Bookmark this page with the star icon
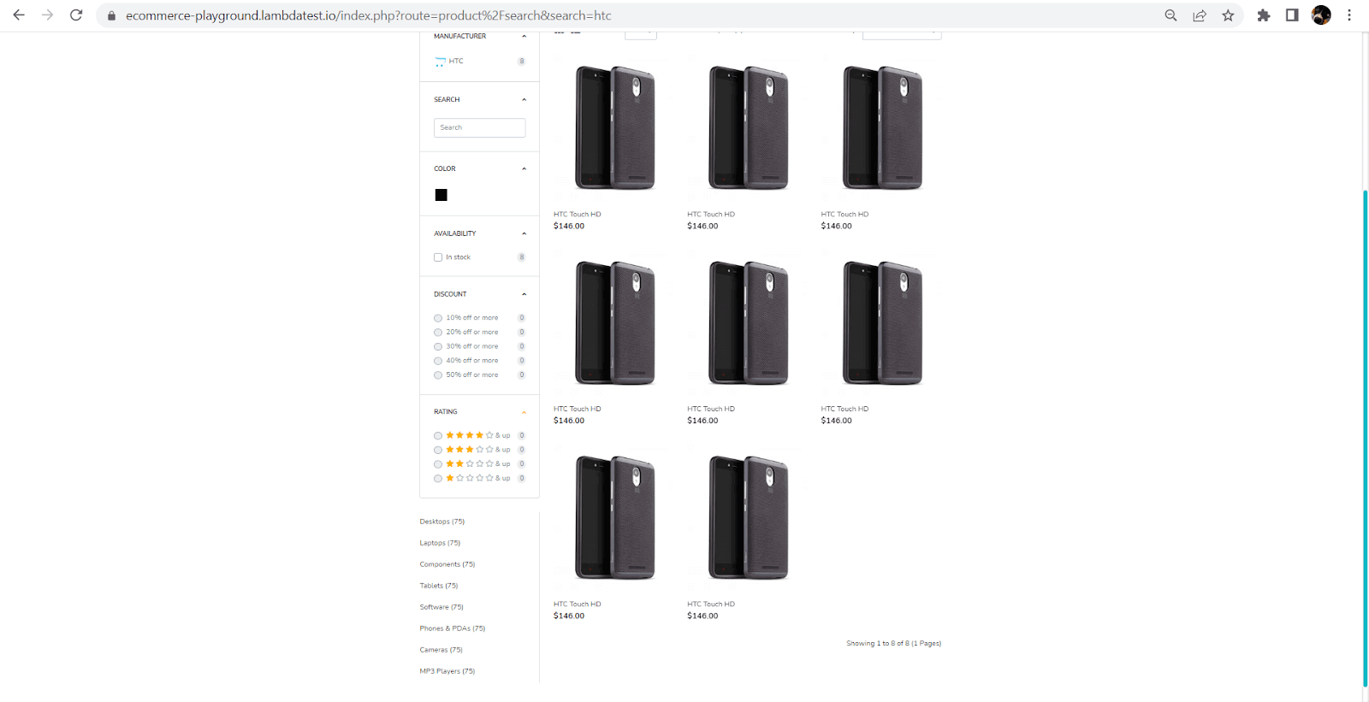The height and width of the screenshot is (702, 1369). coord(1228,15)
